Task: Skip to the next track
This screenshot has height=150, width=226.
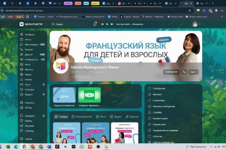Action: (112, 24)
